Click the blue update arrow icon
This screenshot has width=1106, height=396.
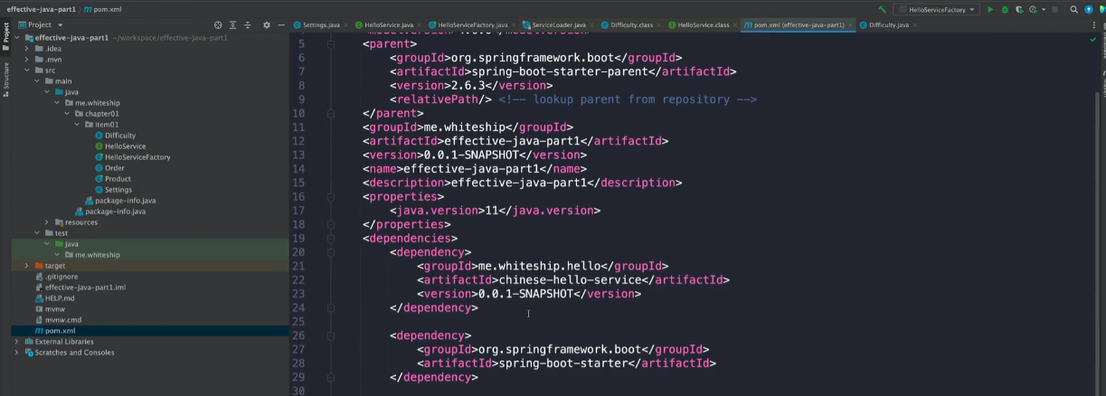[x=1088, y=9]
